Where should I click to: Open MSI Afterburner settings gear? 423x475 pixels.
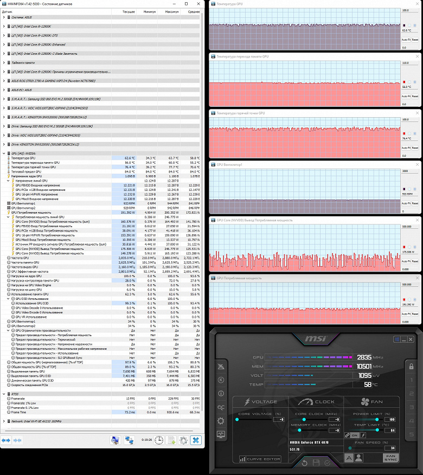[221, 421]
